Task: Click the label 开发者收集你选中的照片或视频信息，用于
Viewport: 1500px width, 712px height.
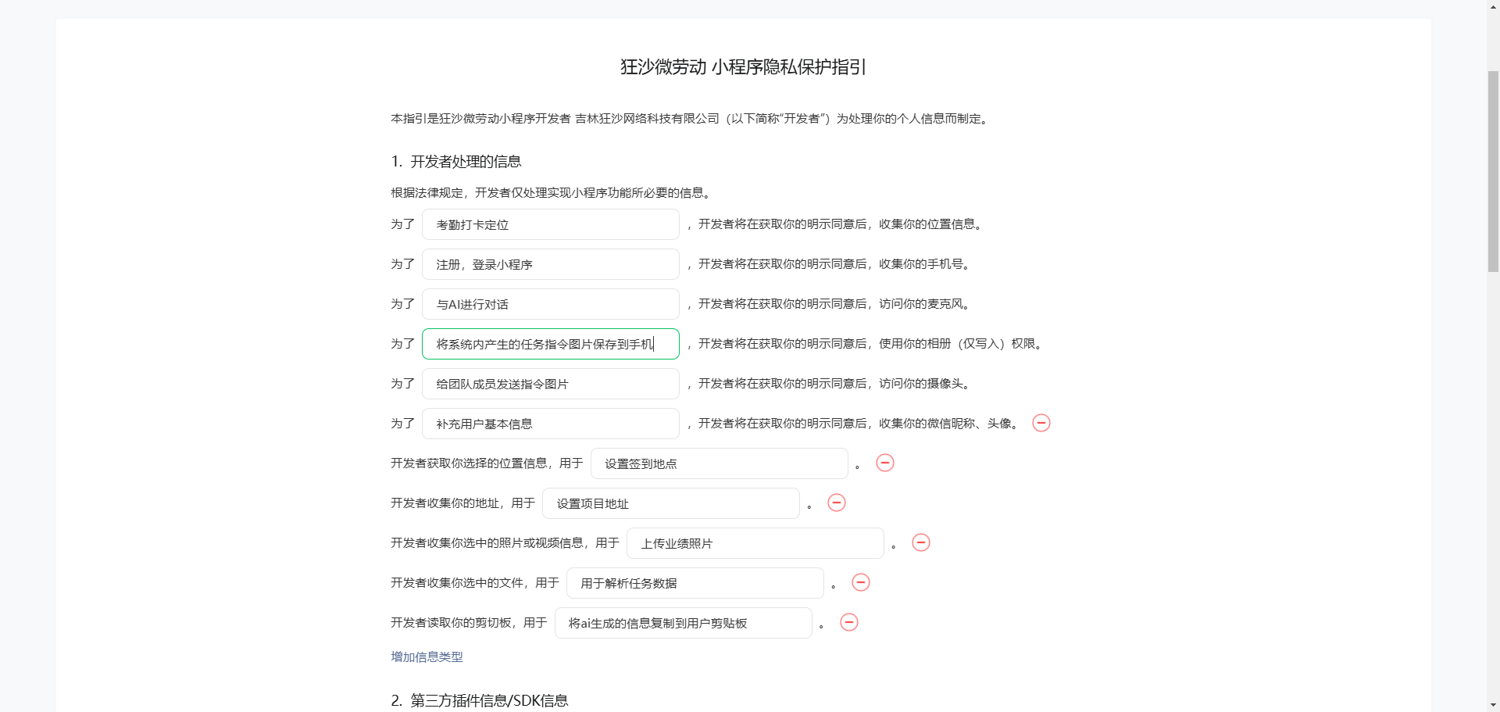Action: [505, 543]
